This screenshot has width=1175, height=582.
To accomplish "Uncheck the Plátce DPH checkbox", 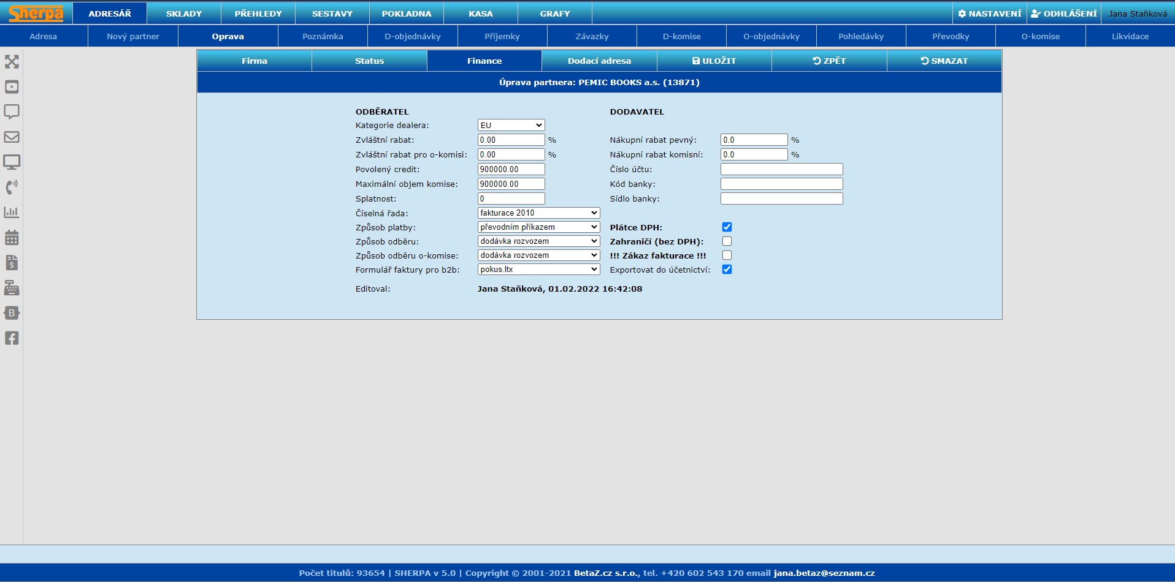I will click(x=727, y=227).
